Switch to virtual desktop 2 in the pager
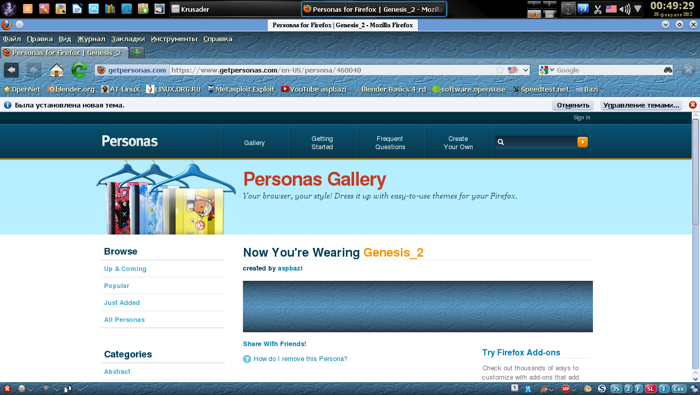700x395 pixels. (550, 4)
